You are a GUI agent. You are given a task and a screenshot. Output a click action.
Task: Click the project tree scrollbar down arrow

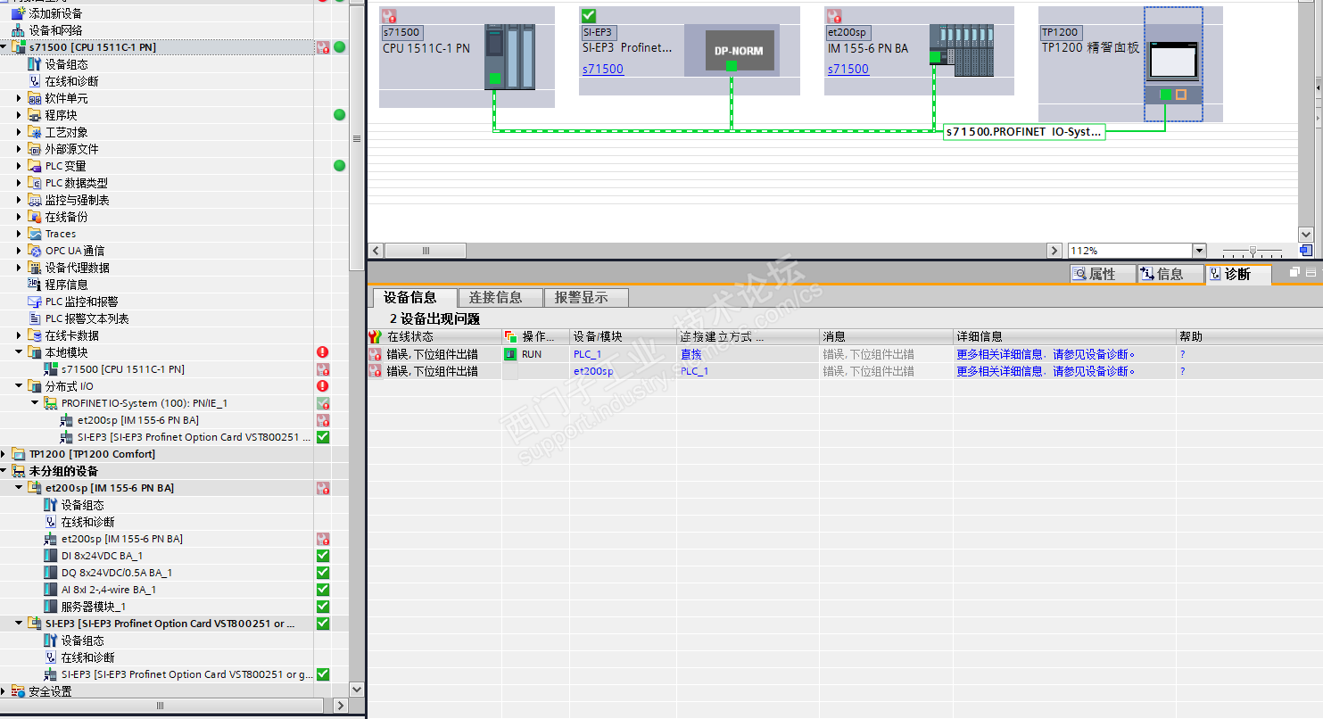[x=358, y=690]
